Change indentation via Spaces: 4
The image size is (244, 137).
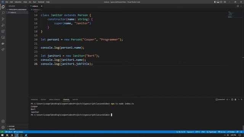(x=190, y=132)
